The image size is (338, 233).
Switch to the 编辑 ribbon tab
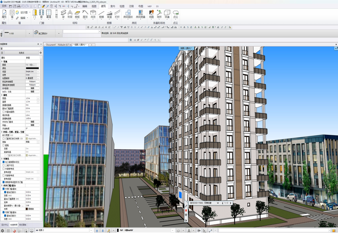pos(85,6)
